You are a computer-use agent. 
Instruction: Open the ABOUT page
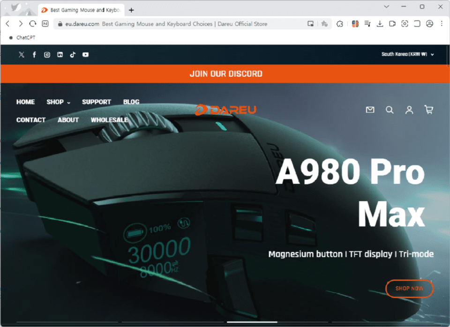(x=68, y=120)
